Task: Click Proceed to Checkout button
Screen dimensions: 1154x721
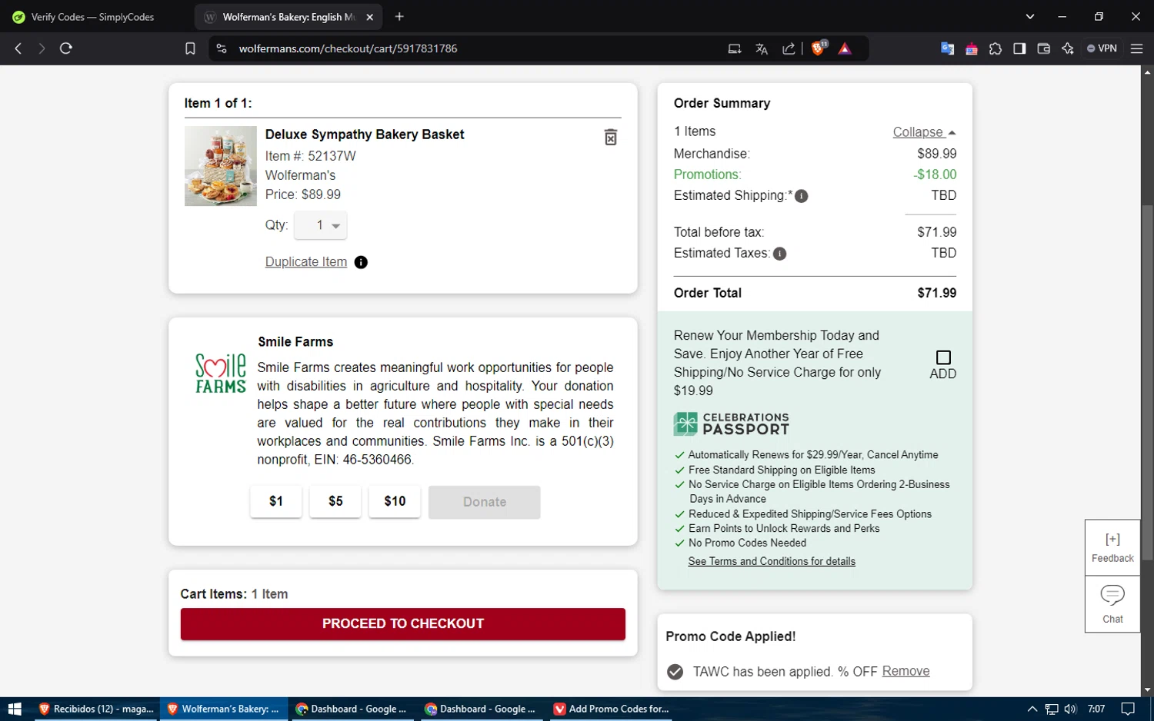Action: [x=402, y=623]
